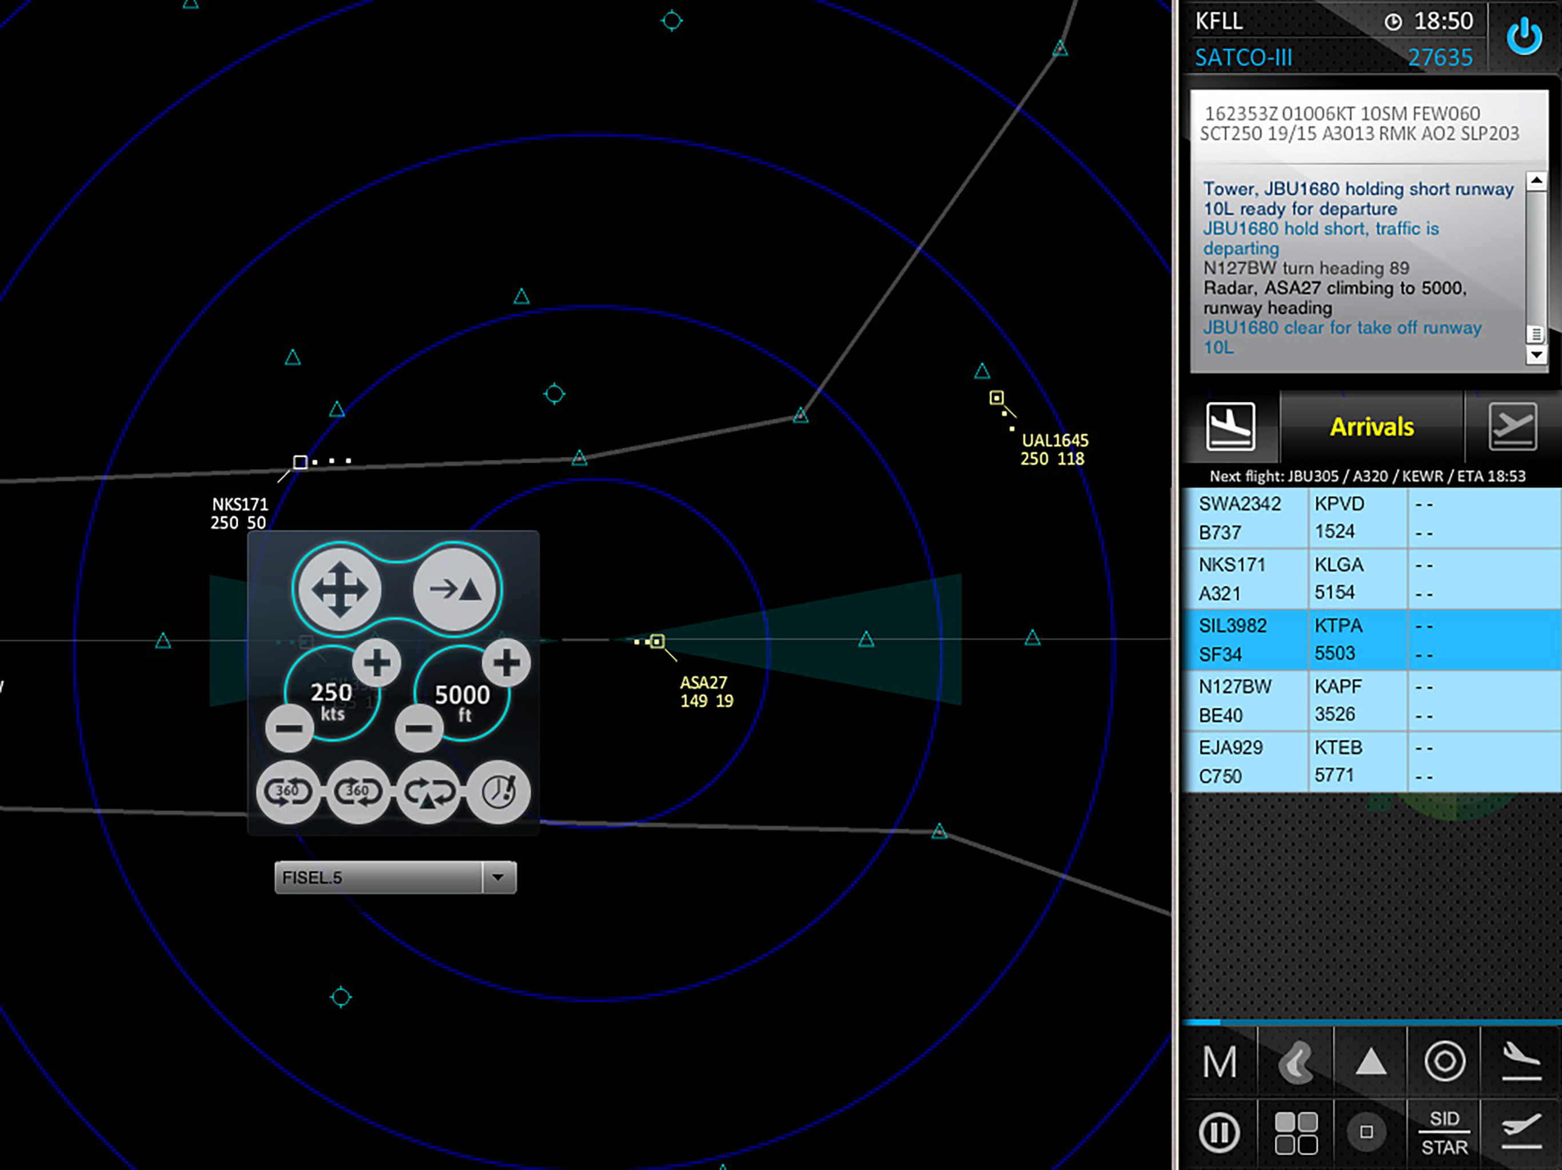Click the ASA27 aircraft radar target
Viewport: 1562px width, 1170px height.
click(658, 641)
